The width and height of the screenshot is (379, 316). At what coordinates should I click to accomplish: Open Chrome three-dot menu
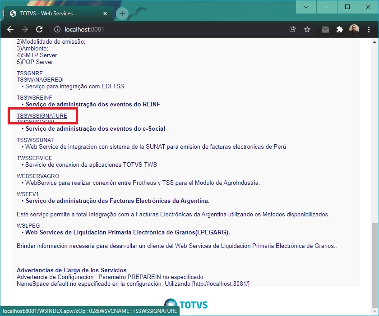(x=369, y=29)
